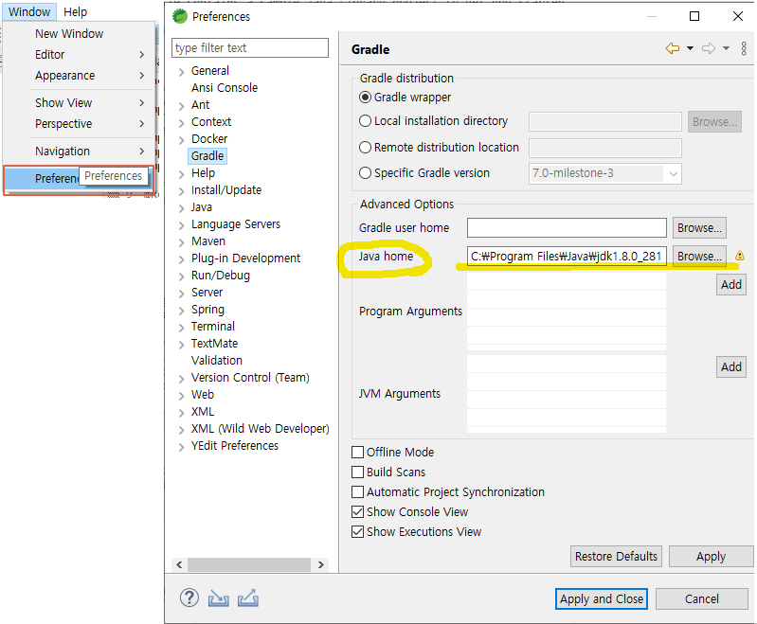Select Language Servers tree item
Viewport: 757px width, 624px height.
tap(236, 223)
